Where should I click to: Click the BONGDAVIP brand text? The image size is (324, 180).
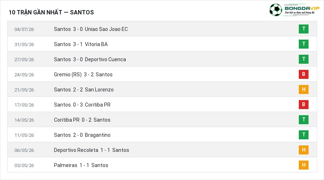[302, 8]
